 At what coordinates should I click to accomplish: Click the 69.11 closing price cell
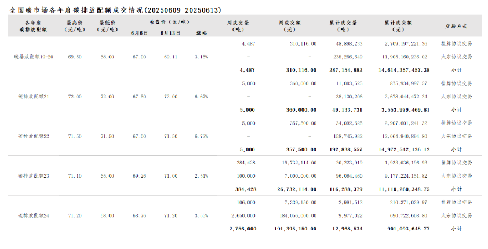(170, 57)
